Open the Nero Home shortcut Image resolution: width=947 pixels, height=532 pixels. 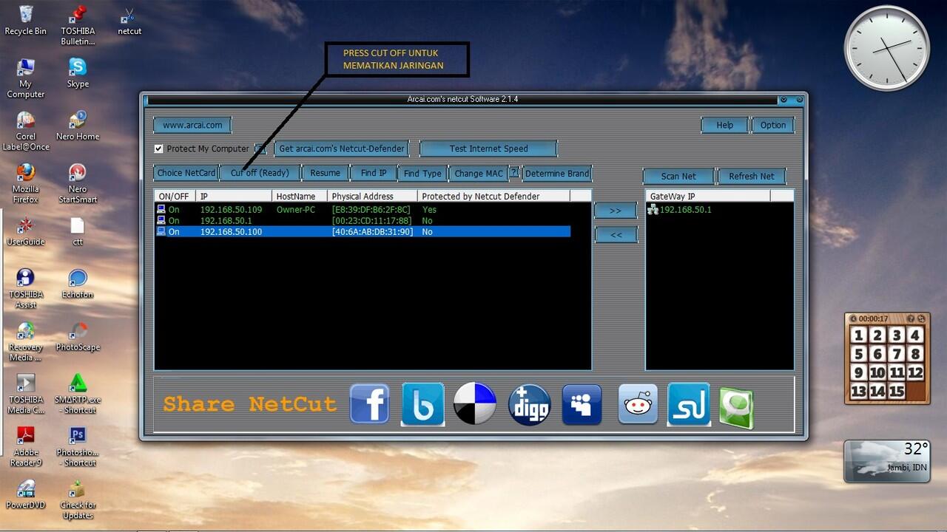click(x=78, y=126)
